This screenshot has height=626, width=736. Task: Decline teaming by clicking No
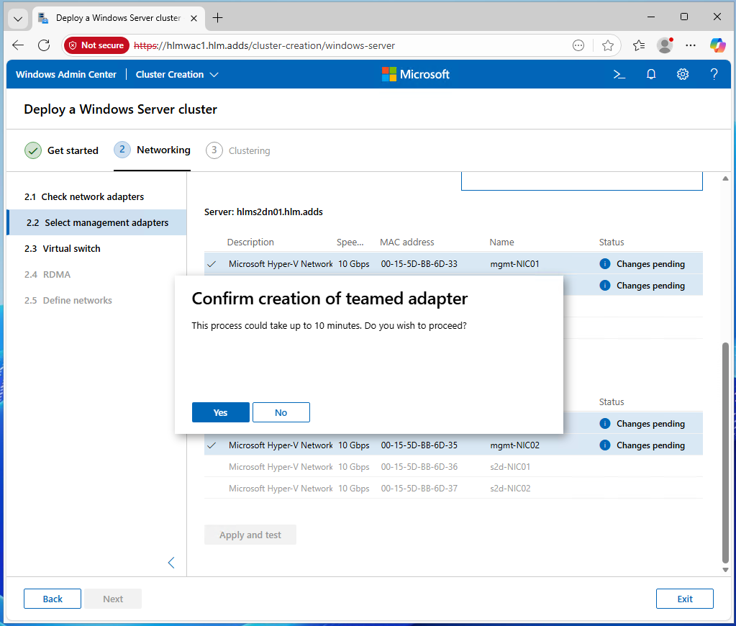click(281, 412)
